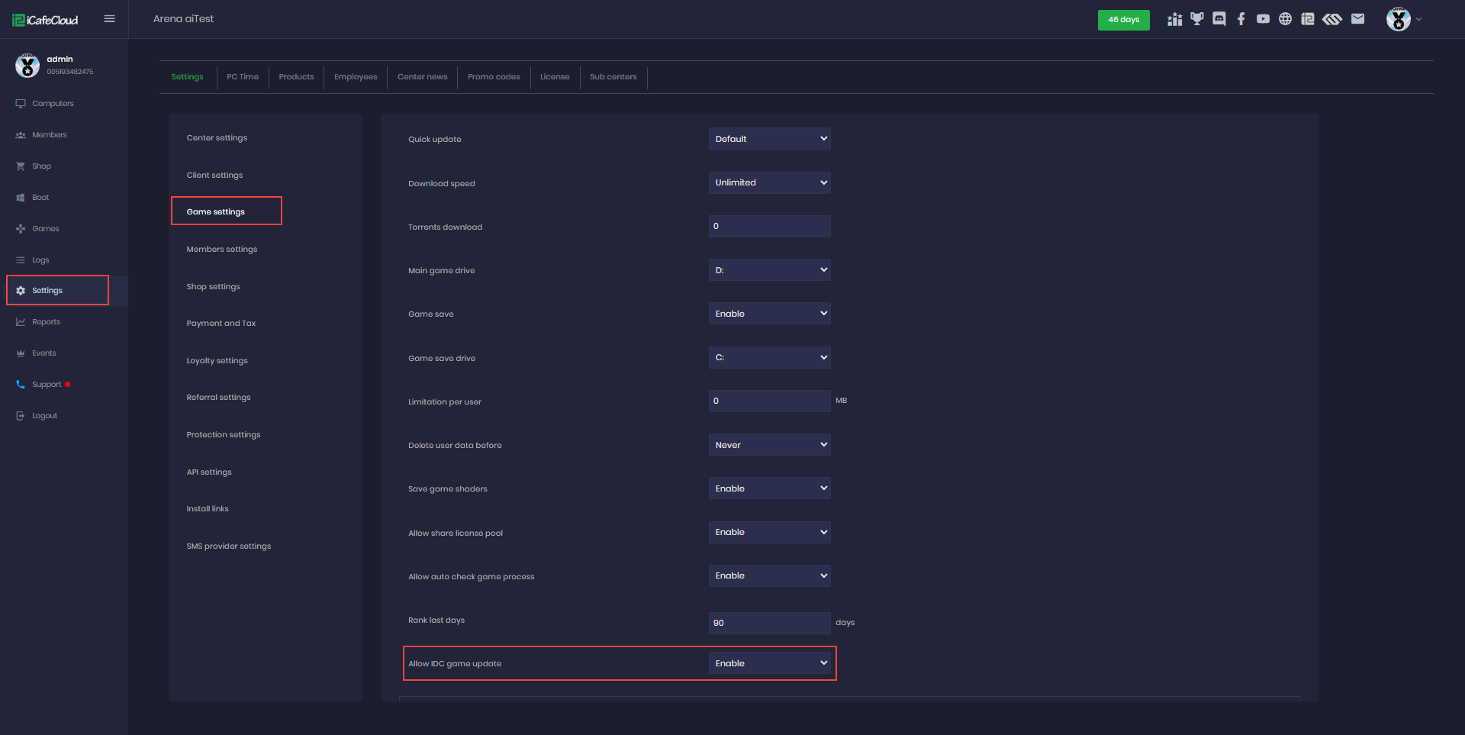The image size is (1465, 735).
Task: Open the globe website icon
Action: click(1286, 19)
